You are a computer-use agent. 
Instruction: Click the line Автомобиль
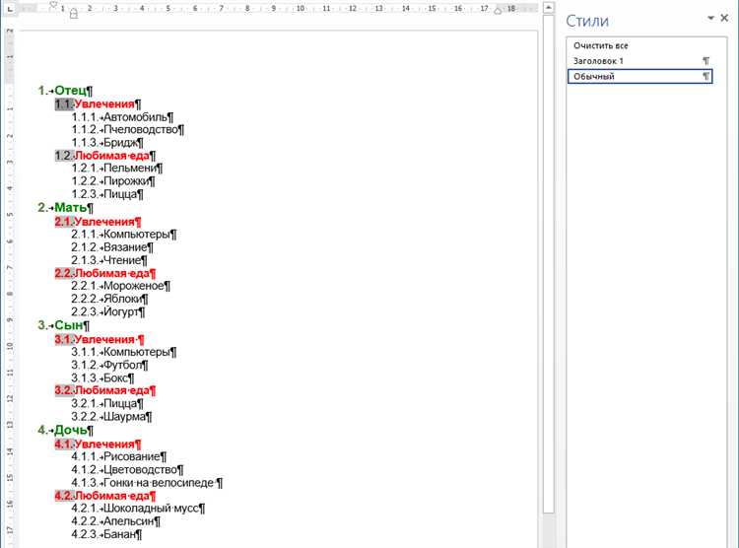click(x=122, y=117)
